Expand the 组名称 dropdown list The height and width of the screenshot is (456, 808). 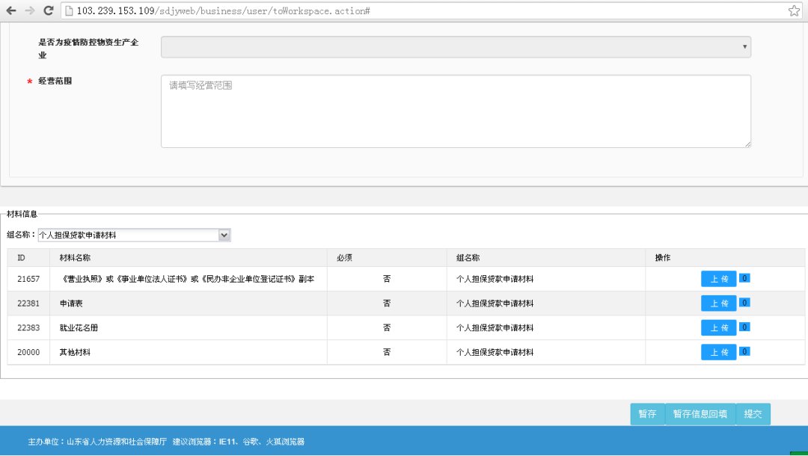[224, 235]
